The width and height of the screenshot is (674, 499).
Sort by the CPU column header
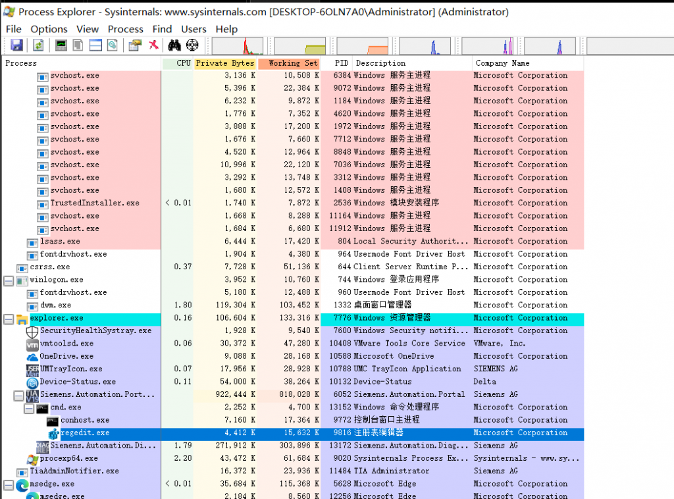click(178, 63)
